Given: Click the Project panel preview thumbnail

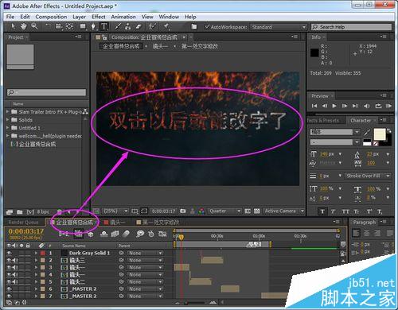Looking at the screenshot, I should click(20, 56).
